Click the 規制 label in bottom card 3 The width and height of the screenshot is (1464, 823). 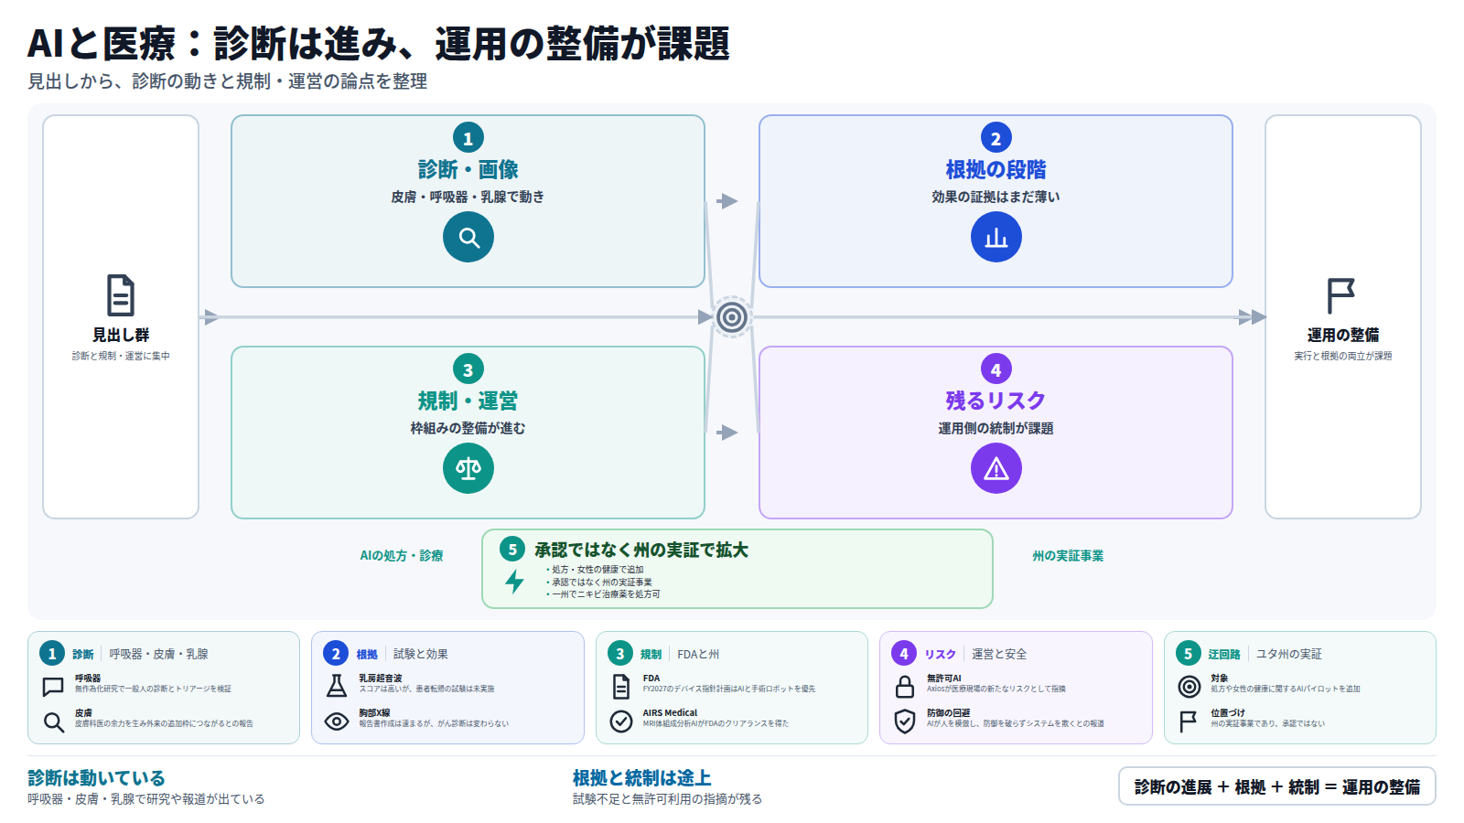point(651,654)
